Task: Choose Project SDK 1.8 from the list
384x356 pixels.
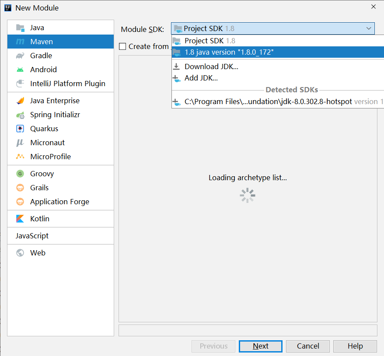Action: pyautogui.click(x=278, y=41)
